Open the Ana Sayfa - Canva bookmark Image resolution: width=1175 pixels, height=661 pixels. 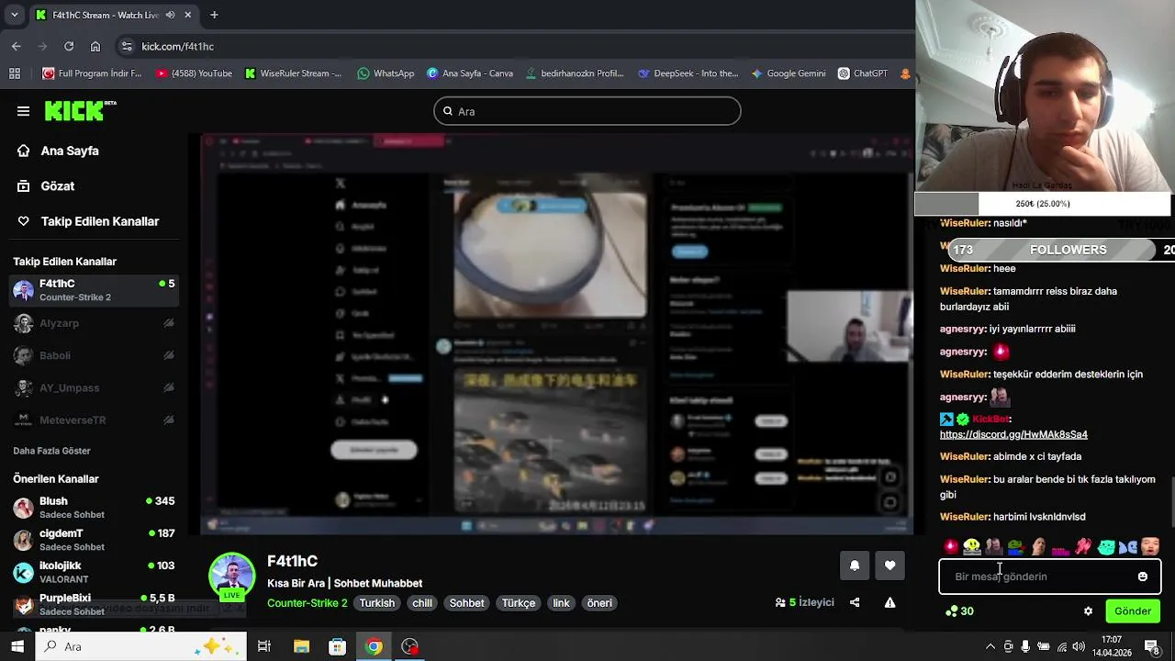tap(469, 73)
